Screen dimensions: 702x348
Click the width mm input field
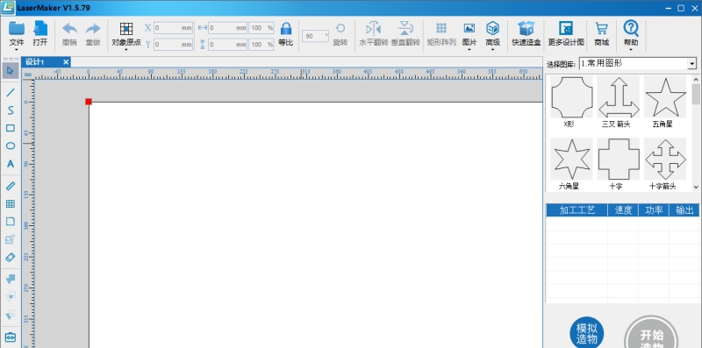[x=227, y=28]
